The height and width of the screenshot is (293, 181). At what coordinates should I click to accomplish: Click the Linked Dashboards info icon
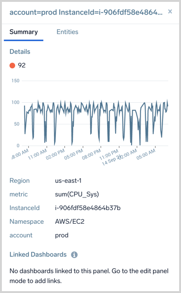[74, 254]
